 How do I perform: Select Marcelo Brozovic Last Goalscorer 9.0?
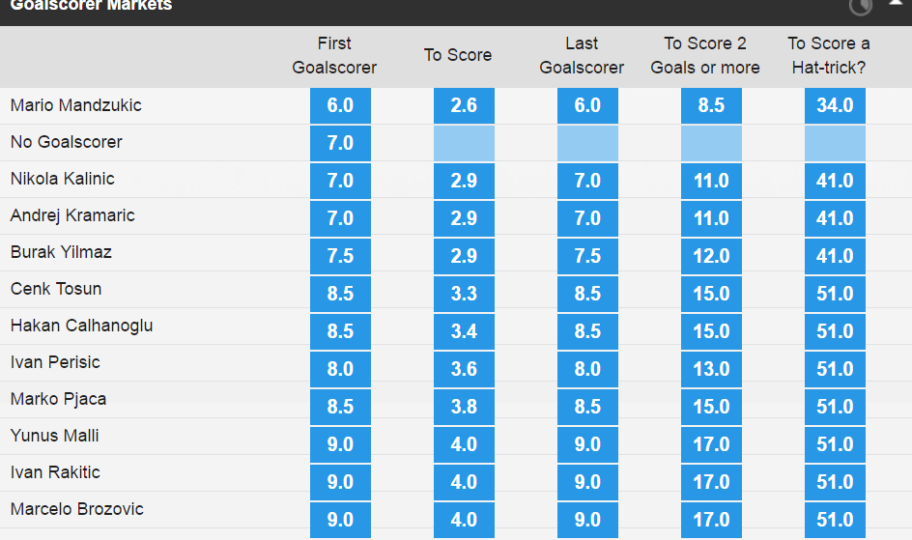point(587,520)
